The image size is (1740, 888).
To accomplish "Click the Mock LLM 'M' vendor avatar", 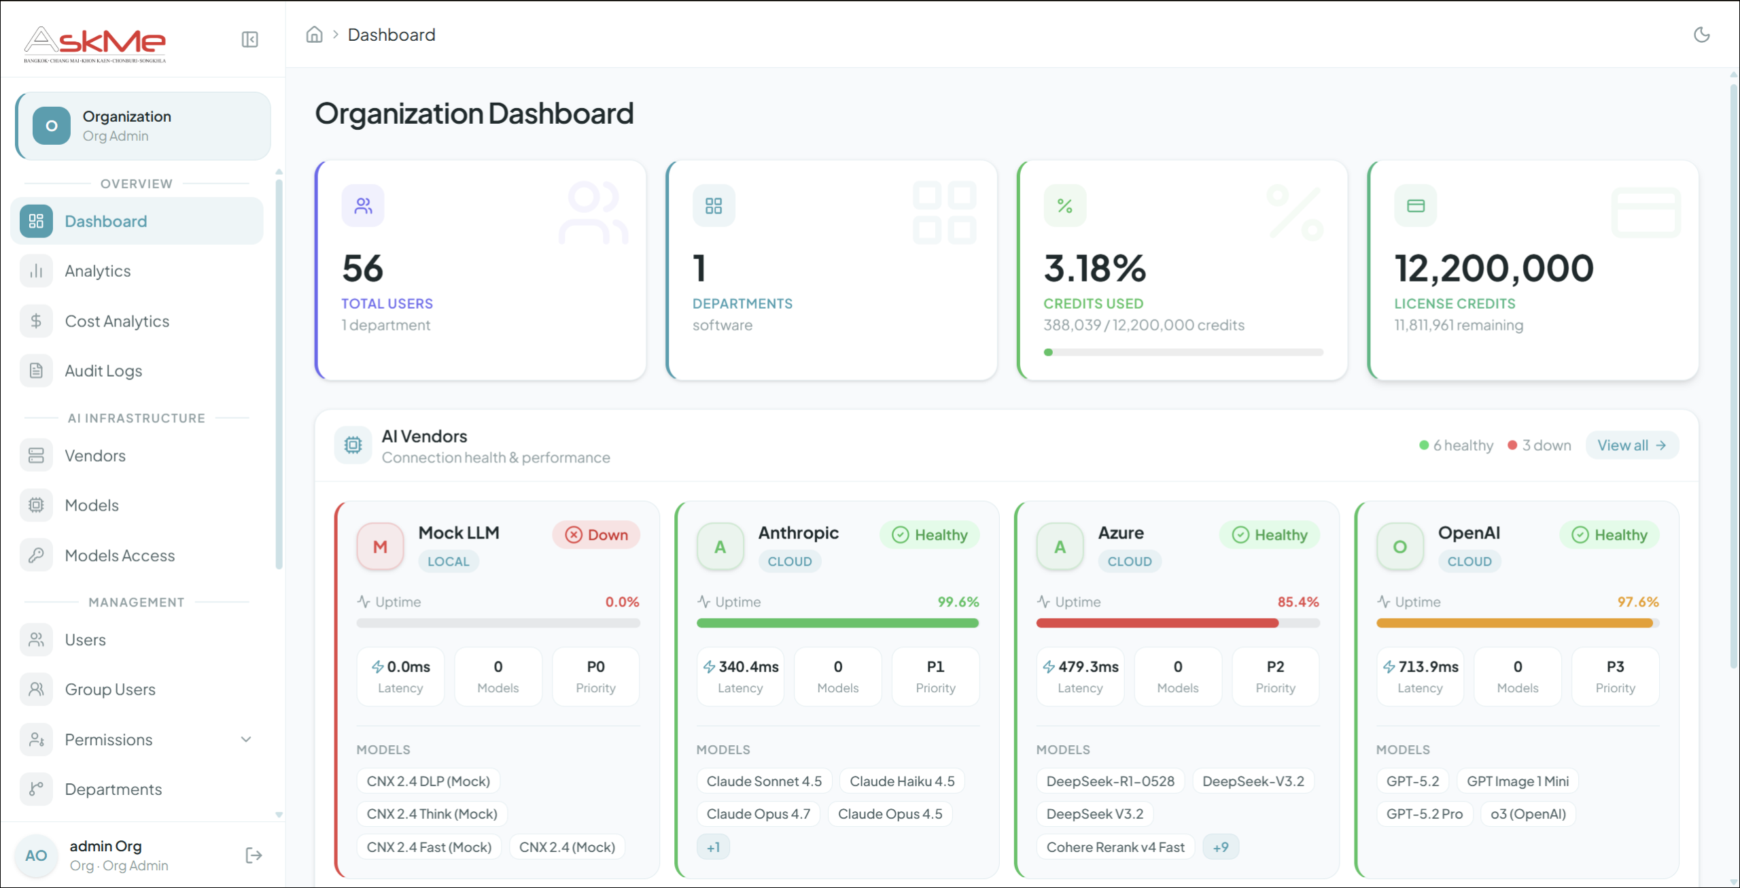I will point(380,547).
